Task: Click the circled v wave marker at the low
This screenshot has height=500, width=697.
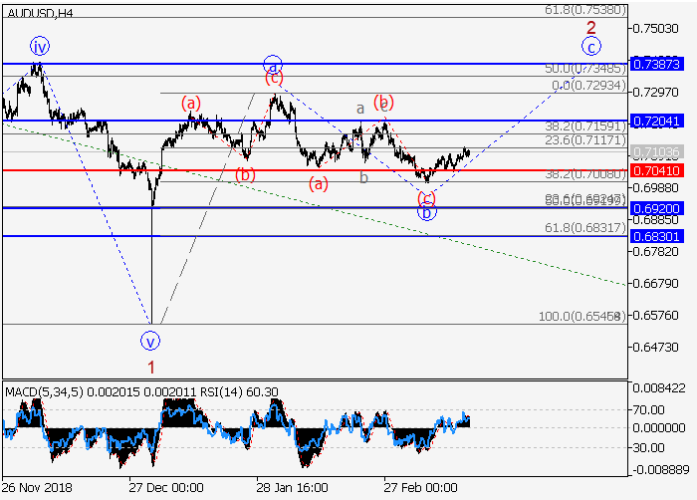Action: tap(151, 341)
